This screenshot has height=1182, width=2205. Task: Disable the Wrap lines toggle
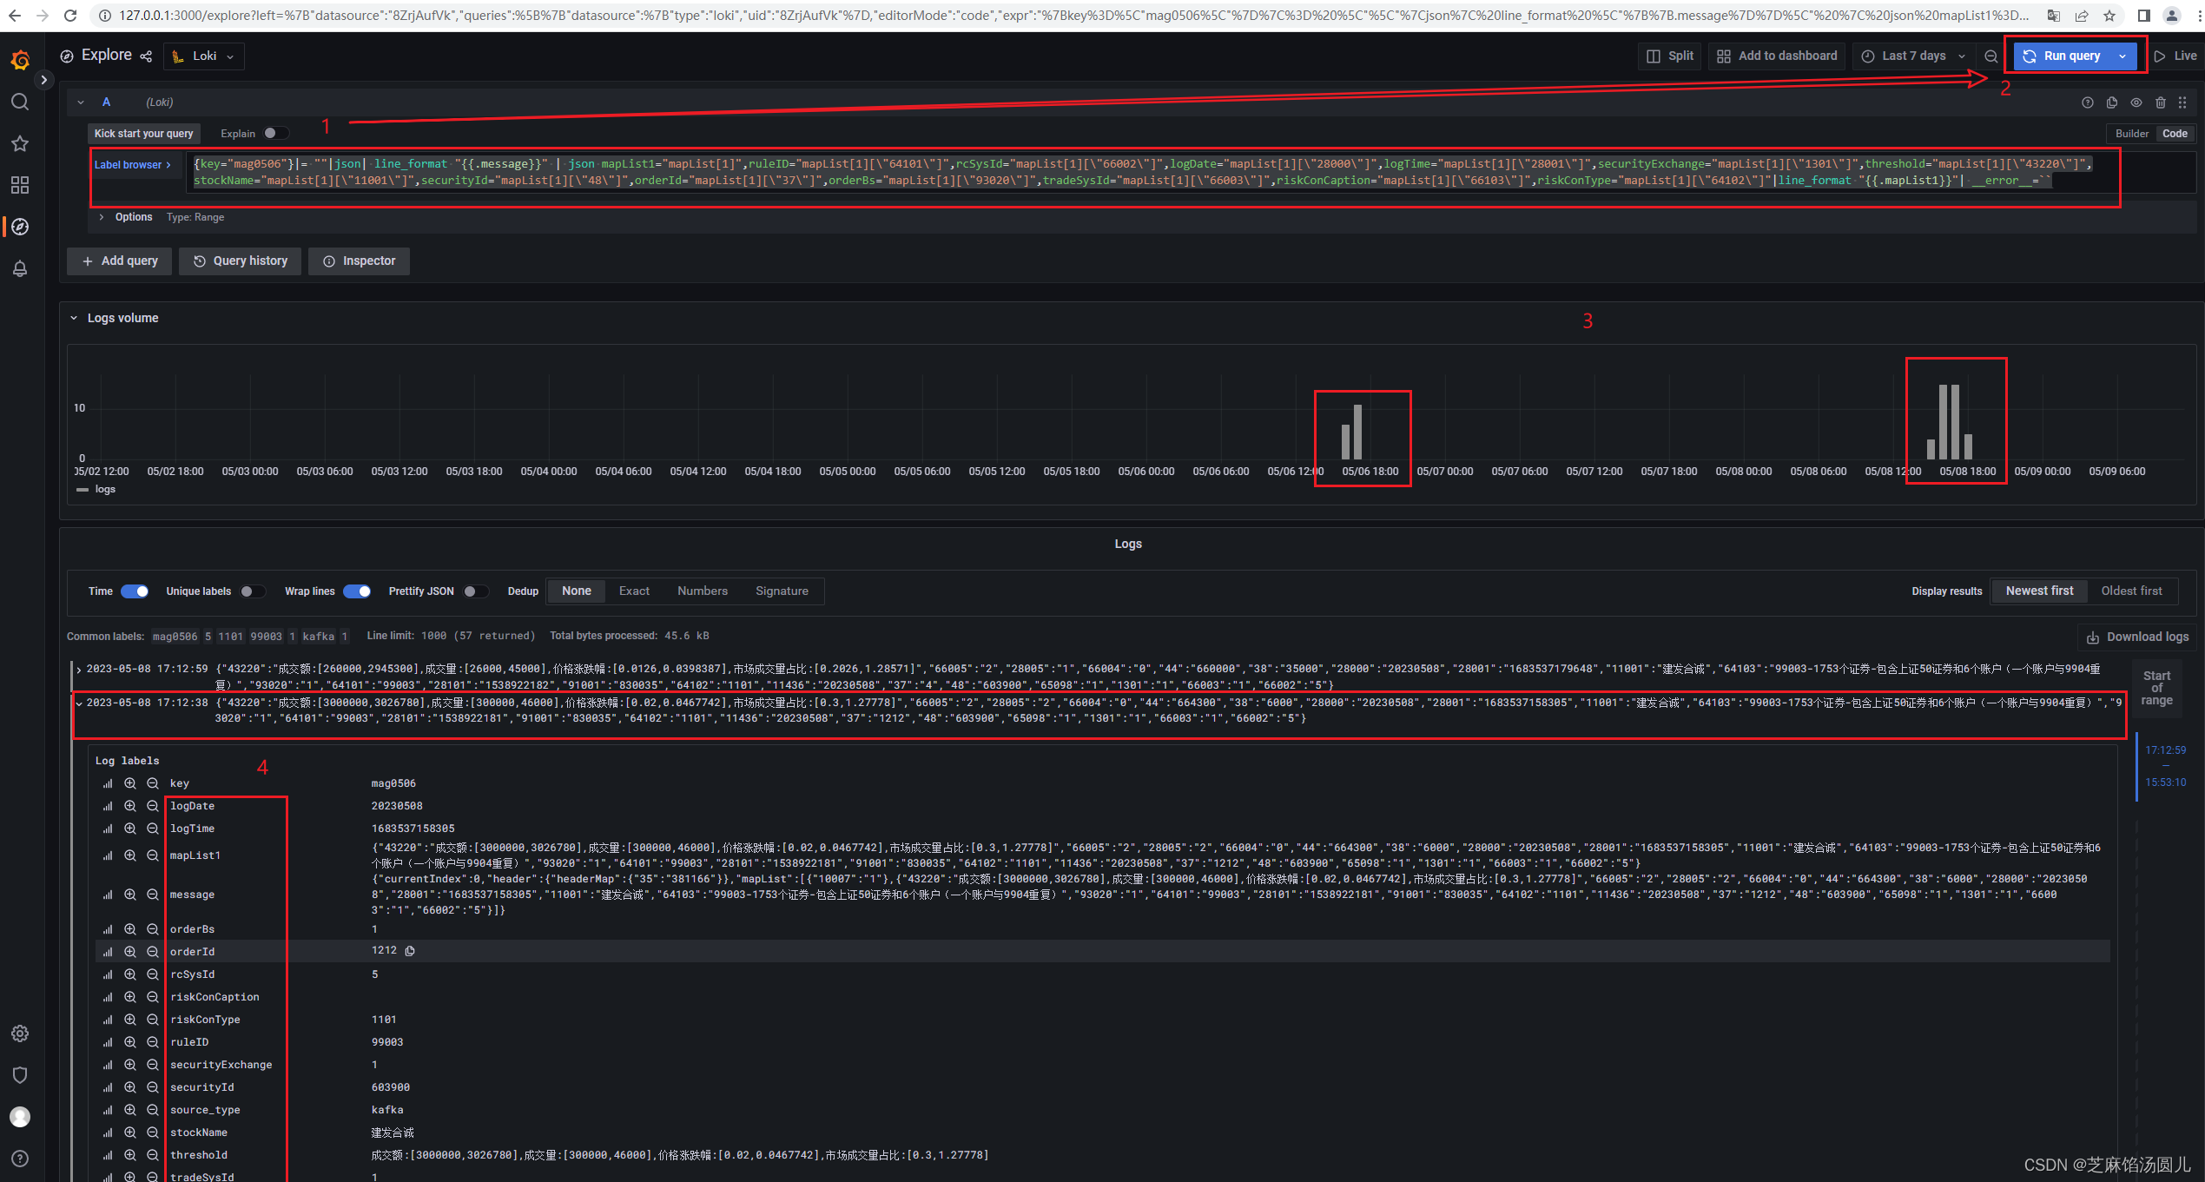click(x=357, y=591)
